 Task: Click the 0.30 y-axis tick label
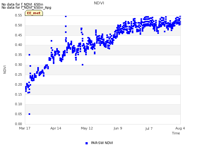tap(18, 65)
